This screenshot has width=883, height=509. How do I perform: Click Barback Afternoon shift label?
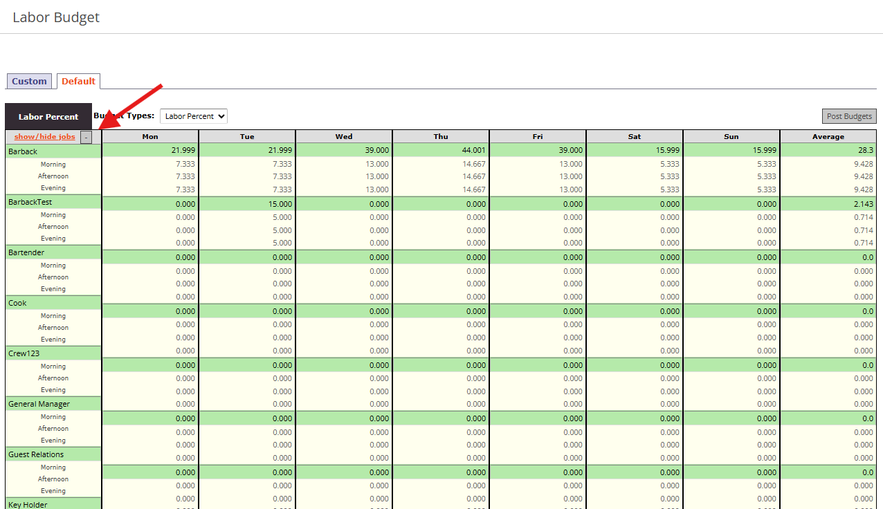click(53, 176)
